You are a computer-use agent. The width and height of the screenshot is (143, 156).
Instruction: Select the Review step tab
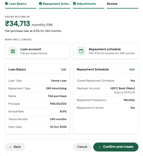(123, 5)
